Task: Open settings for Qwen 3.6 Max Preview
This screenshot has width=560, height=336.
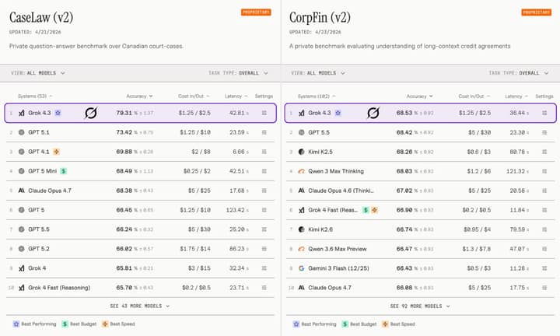Action: (544, 249)
